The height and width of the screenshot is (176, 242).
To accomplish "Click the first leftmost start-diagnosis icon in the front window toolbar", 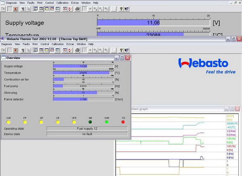I will (x=3, y=50).
